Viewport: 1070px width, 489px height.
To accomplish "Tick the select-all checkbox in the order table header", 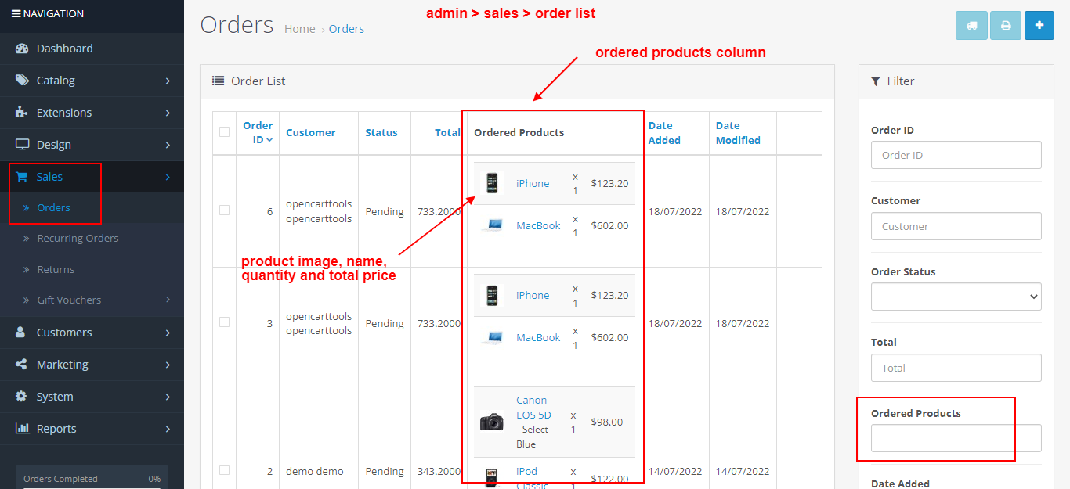I will coord(225,132).
